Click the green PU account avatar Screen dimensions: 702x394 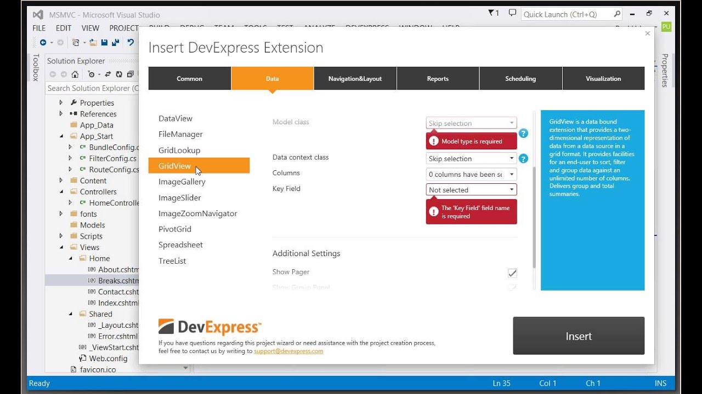(666, 27)
